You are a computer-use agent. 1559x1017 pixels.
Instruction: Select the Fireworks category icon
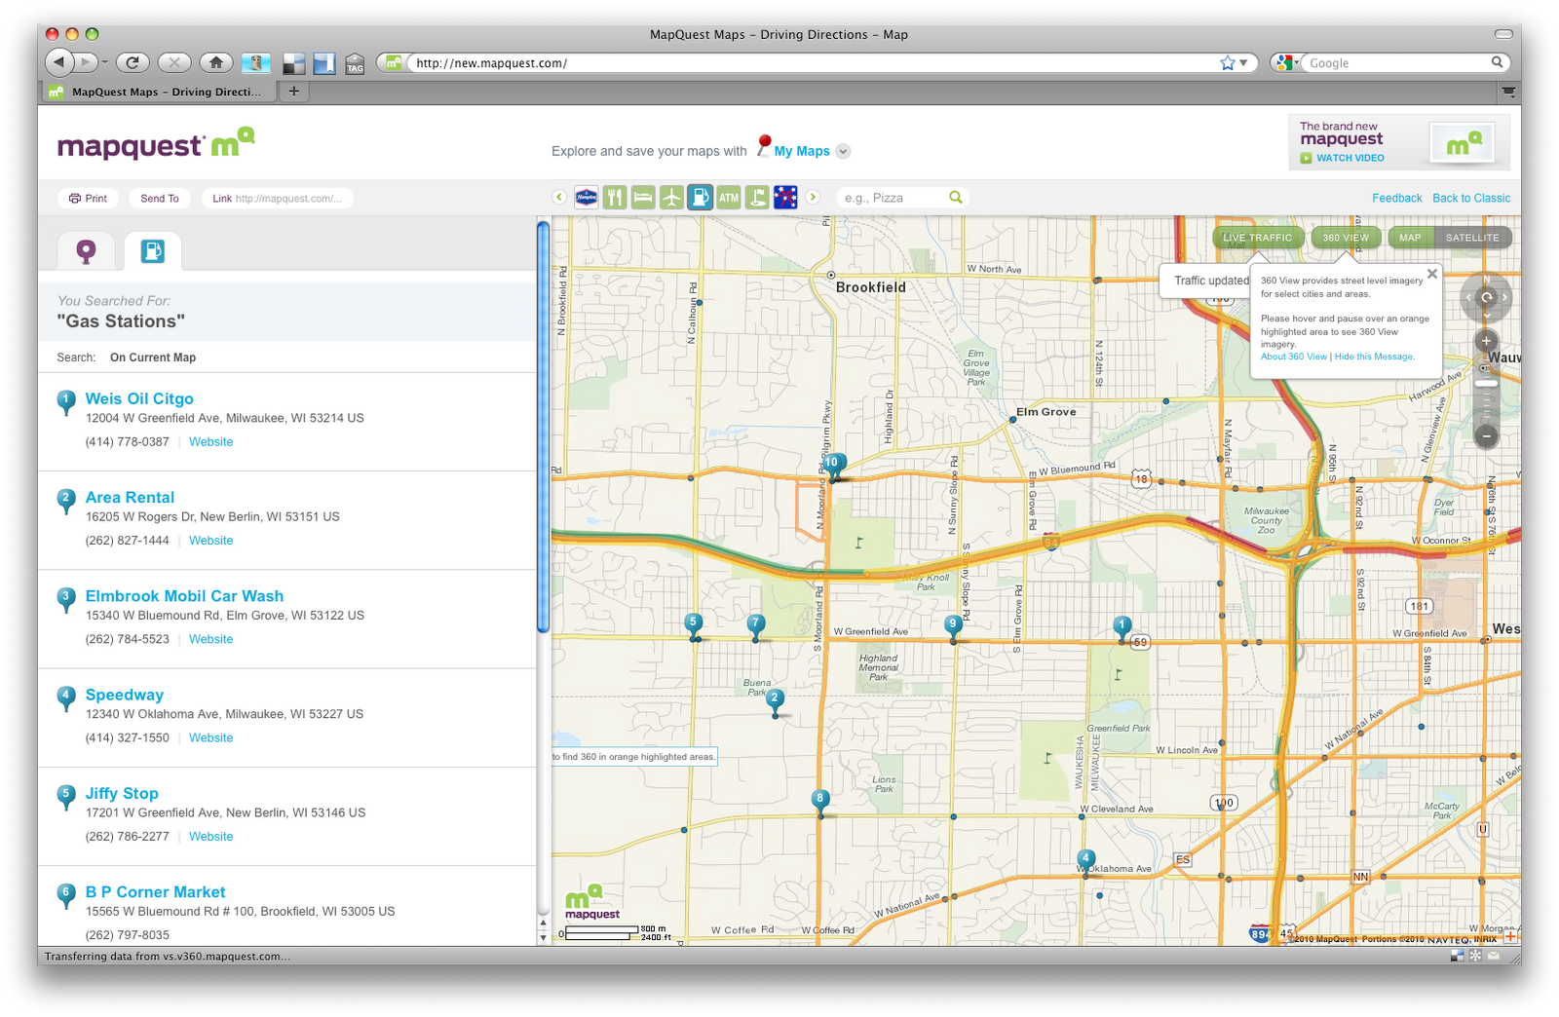pos(785,198)
